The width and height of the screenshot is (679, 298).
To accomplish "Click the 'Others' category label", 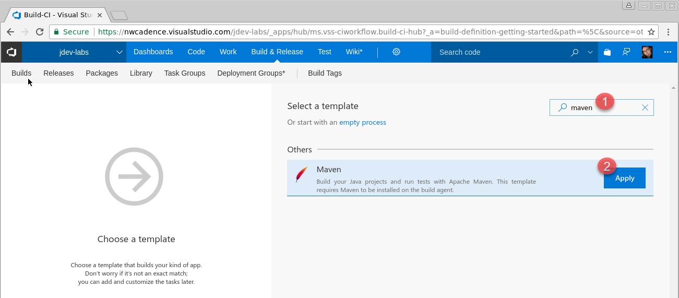I will (x=300, y=149).
